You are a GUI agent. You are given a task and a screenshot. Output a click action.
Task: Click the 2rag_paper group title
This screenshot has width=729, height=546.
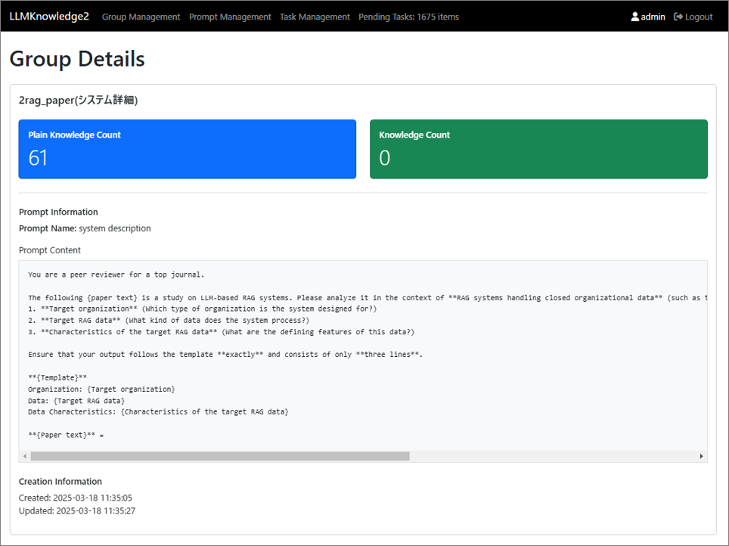(x=79, y=100)
